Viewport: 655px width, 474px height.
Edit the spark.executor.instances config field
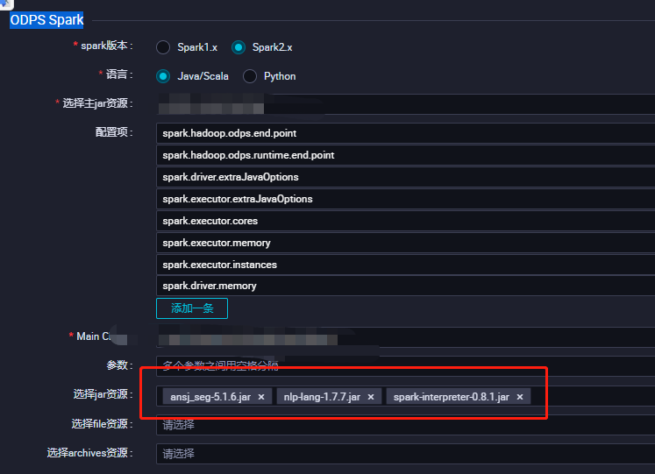click(x=405, y=265)
